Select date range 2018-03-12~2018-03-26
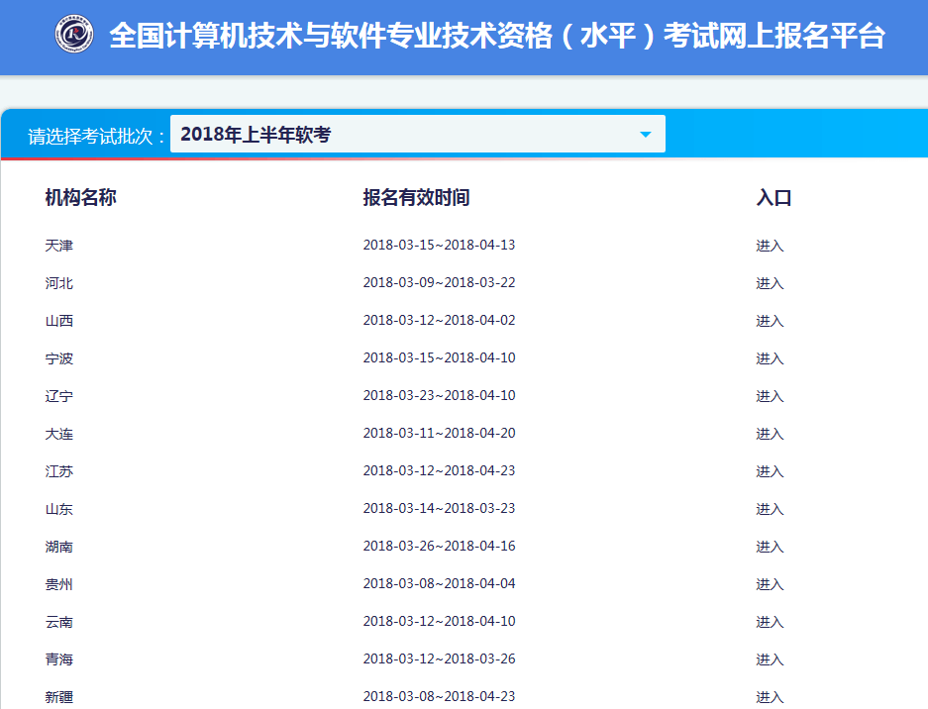This screenshot has width=928, height=709. (x=439, y=658)
